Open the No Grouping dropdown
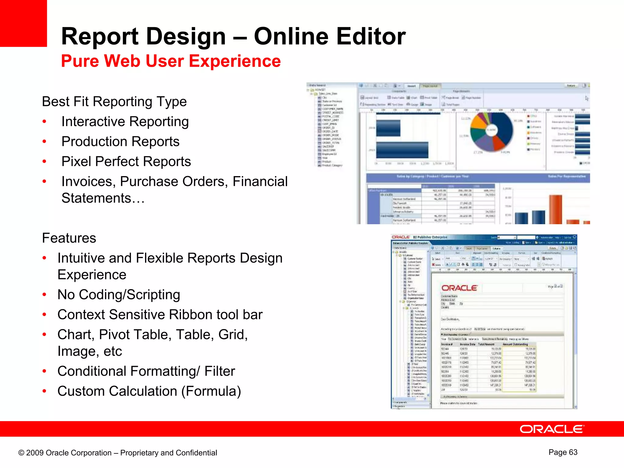Image resolution: width=624 pixels, height=468 pixels. tap(505, 259)
